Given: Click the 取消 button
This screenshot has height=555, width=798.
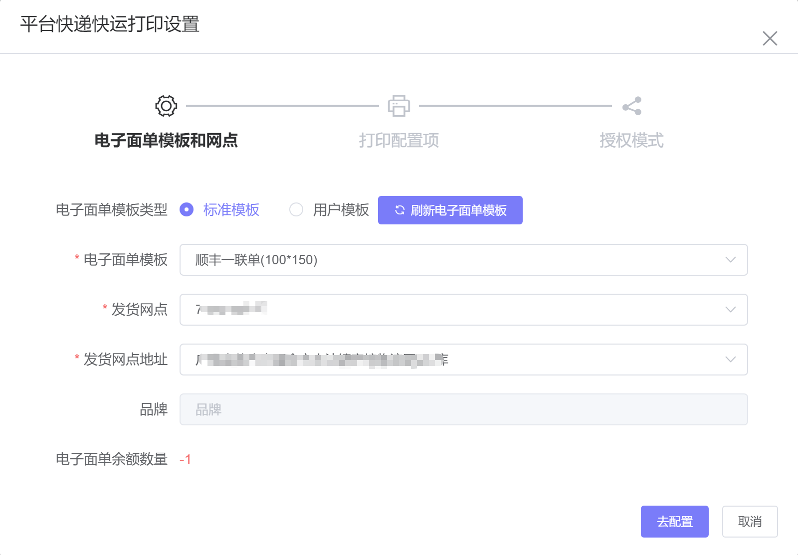Looking at the screenshot, I should point(750,522).
